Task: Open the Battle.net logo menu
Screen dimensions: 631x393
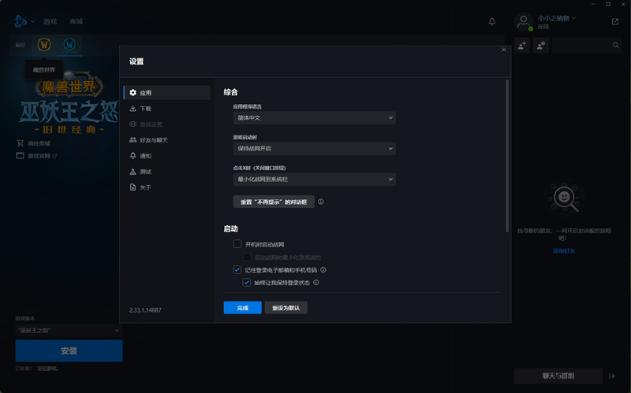Action: [21, 21]
